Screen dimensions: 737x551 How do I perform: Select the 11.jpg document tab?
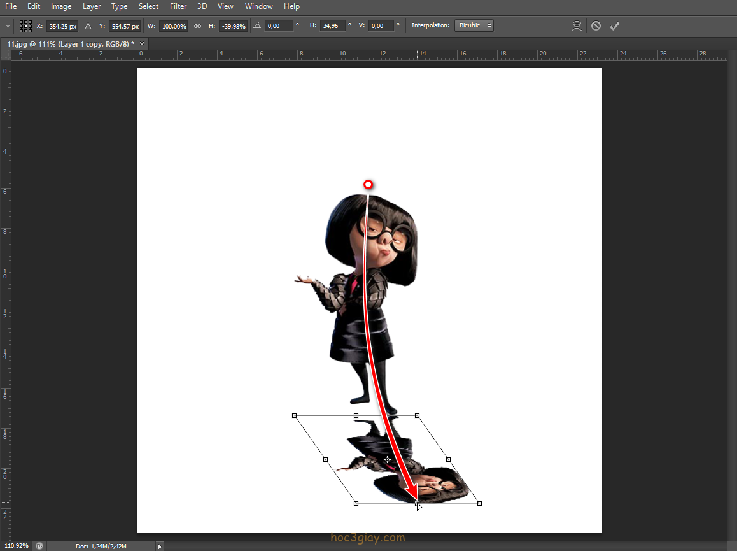tap(70, 44)
